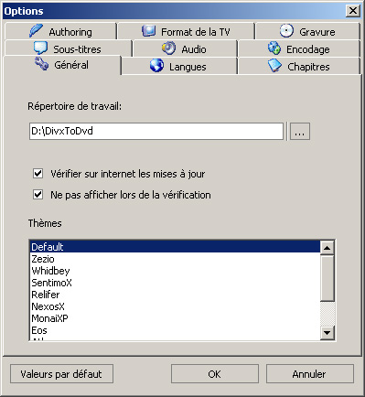
Task: Click the TV screen icon on Format de la TV tab
Action: (149, 30)
